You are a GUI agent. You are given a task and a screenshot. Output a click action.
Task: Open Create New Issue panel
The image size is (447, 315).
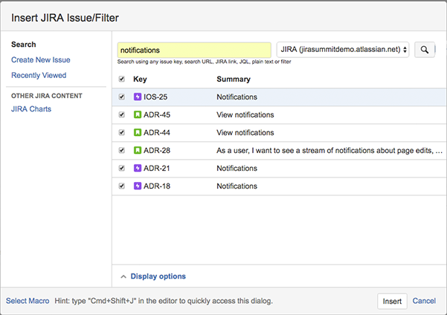tap(41, 60)
